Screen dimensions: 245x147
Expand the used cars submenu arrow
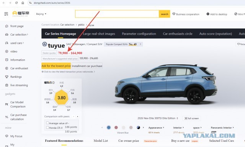click(23, 43)
